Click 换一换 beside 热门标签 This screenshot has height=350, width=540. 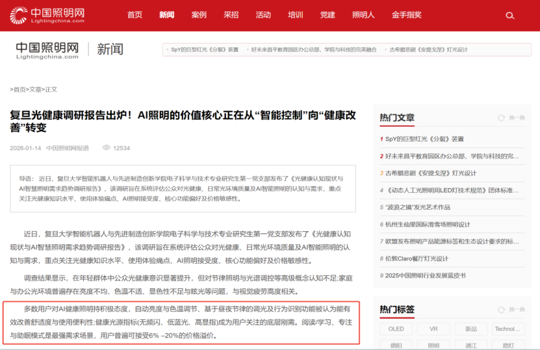click(x=517, y=310)
